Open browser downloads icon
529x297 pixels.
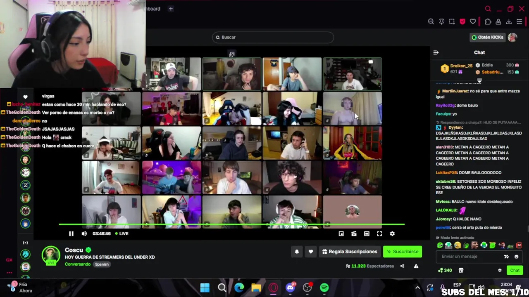(509, 22)
